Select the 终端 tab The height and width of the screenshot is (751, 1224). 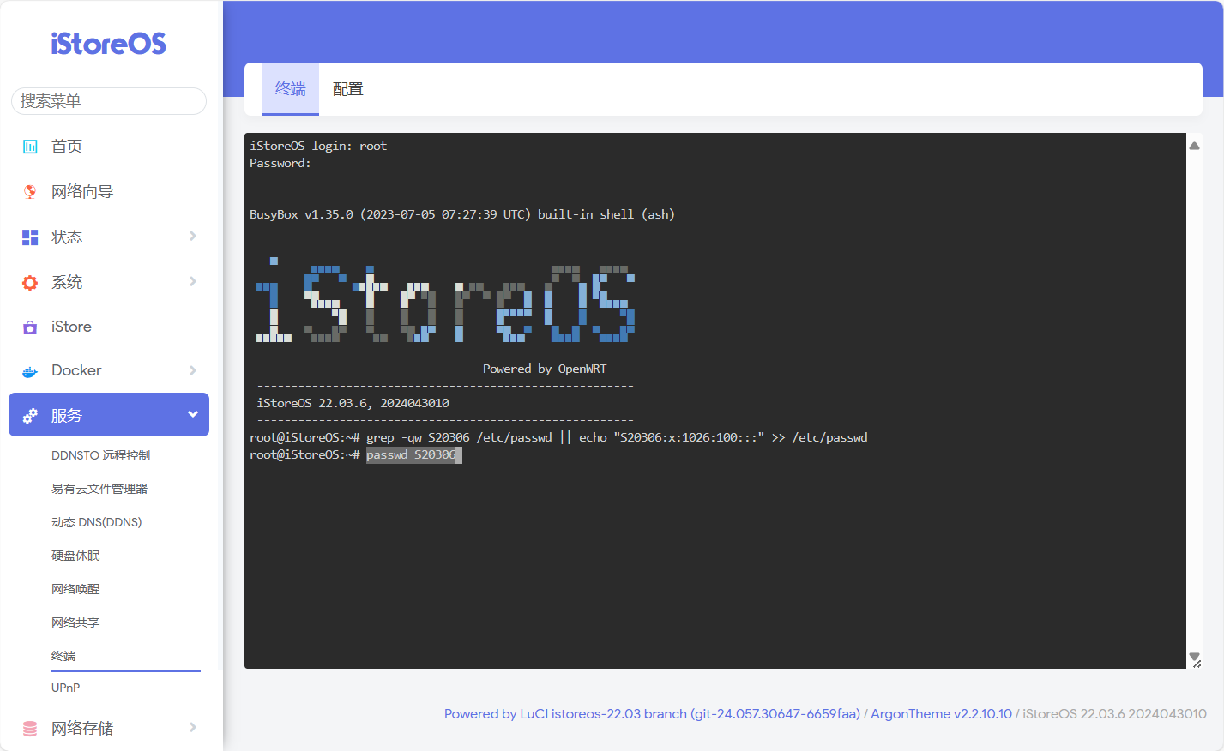[x=290, y=89]
